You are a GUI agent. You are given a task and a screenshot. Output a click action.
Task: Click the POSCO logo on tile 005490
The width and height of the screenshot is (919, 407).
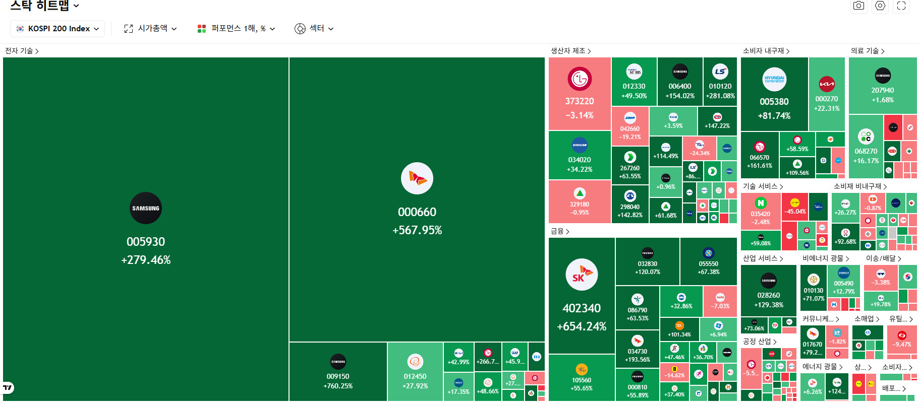[x=844, y=273]
